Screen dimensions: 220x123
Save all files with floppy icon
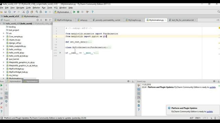5,12
